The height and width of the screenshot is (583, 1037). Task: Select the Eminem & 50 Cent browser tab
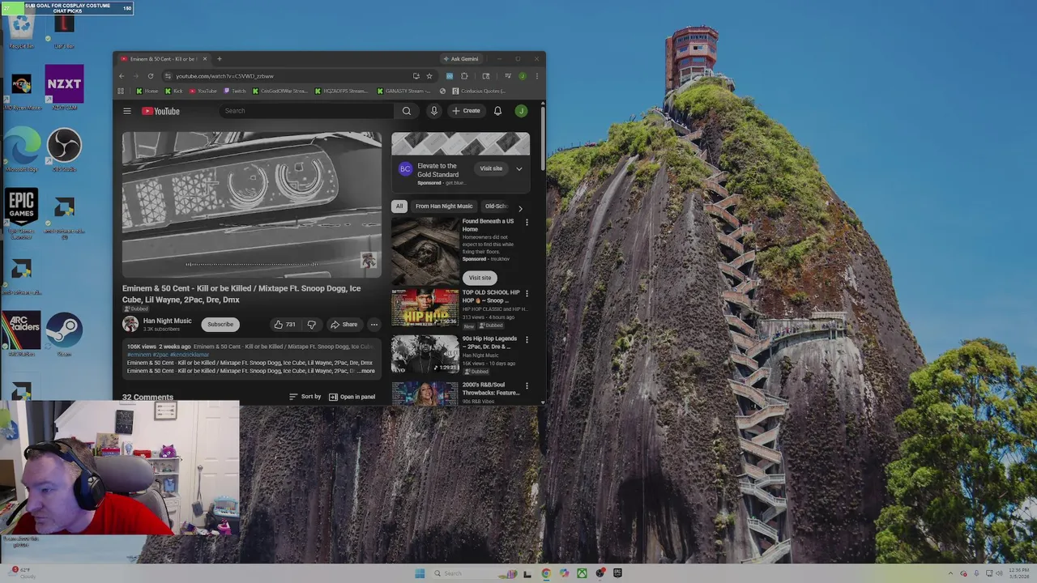pyautogui.click(x=164, y=59)
